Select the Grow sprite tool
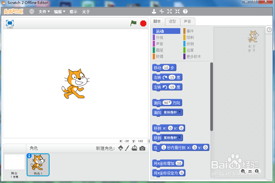The height and width of the screenshot is (183, 275). [x=170, y=11]
